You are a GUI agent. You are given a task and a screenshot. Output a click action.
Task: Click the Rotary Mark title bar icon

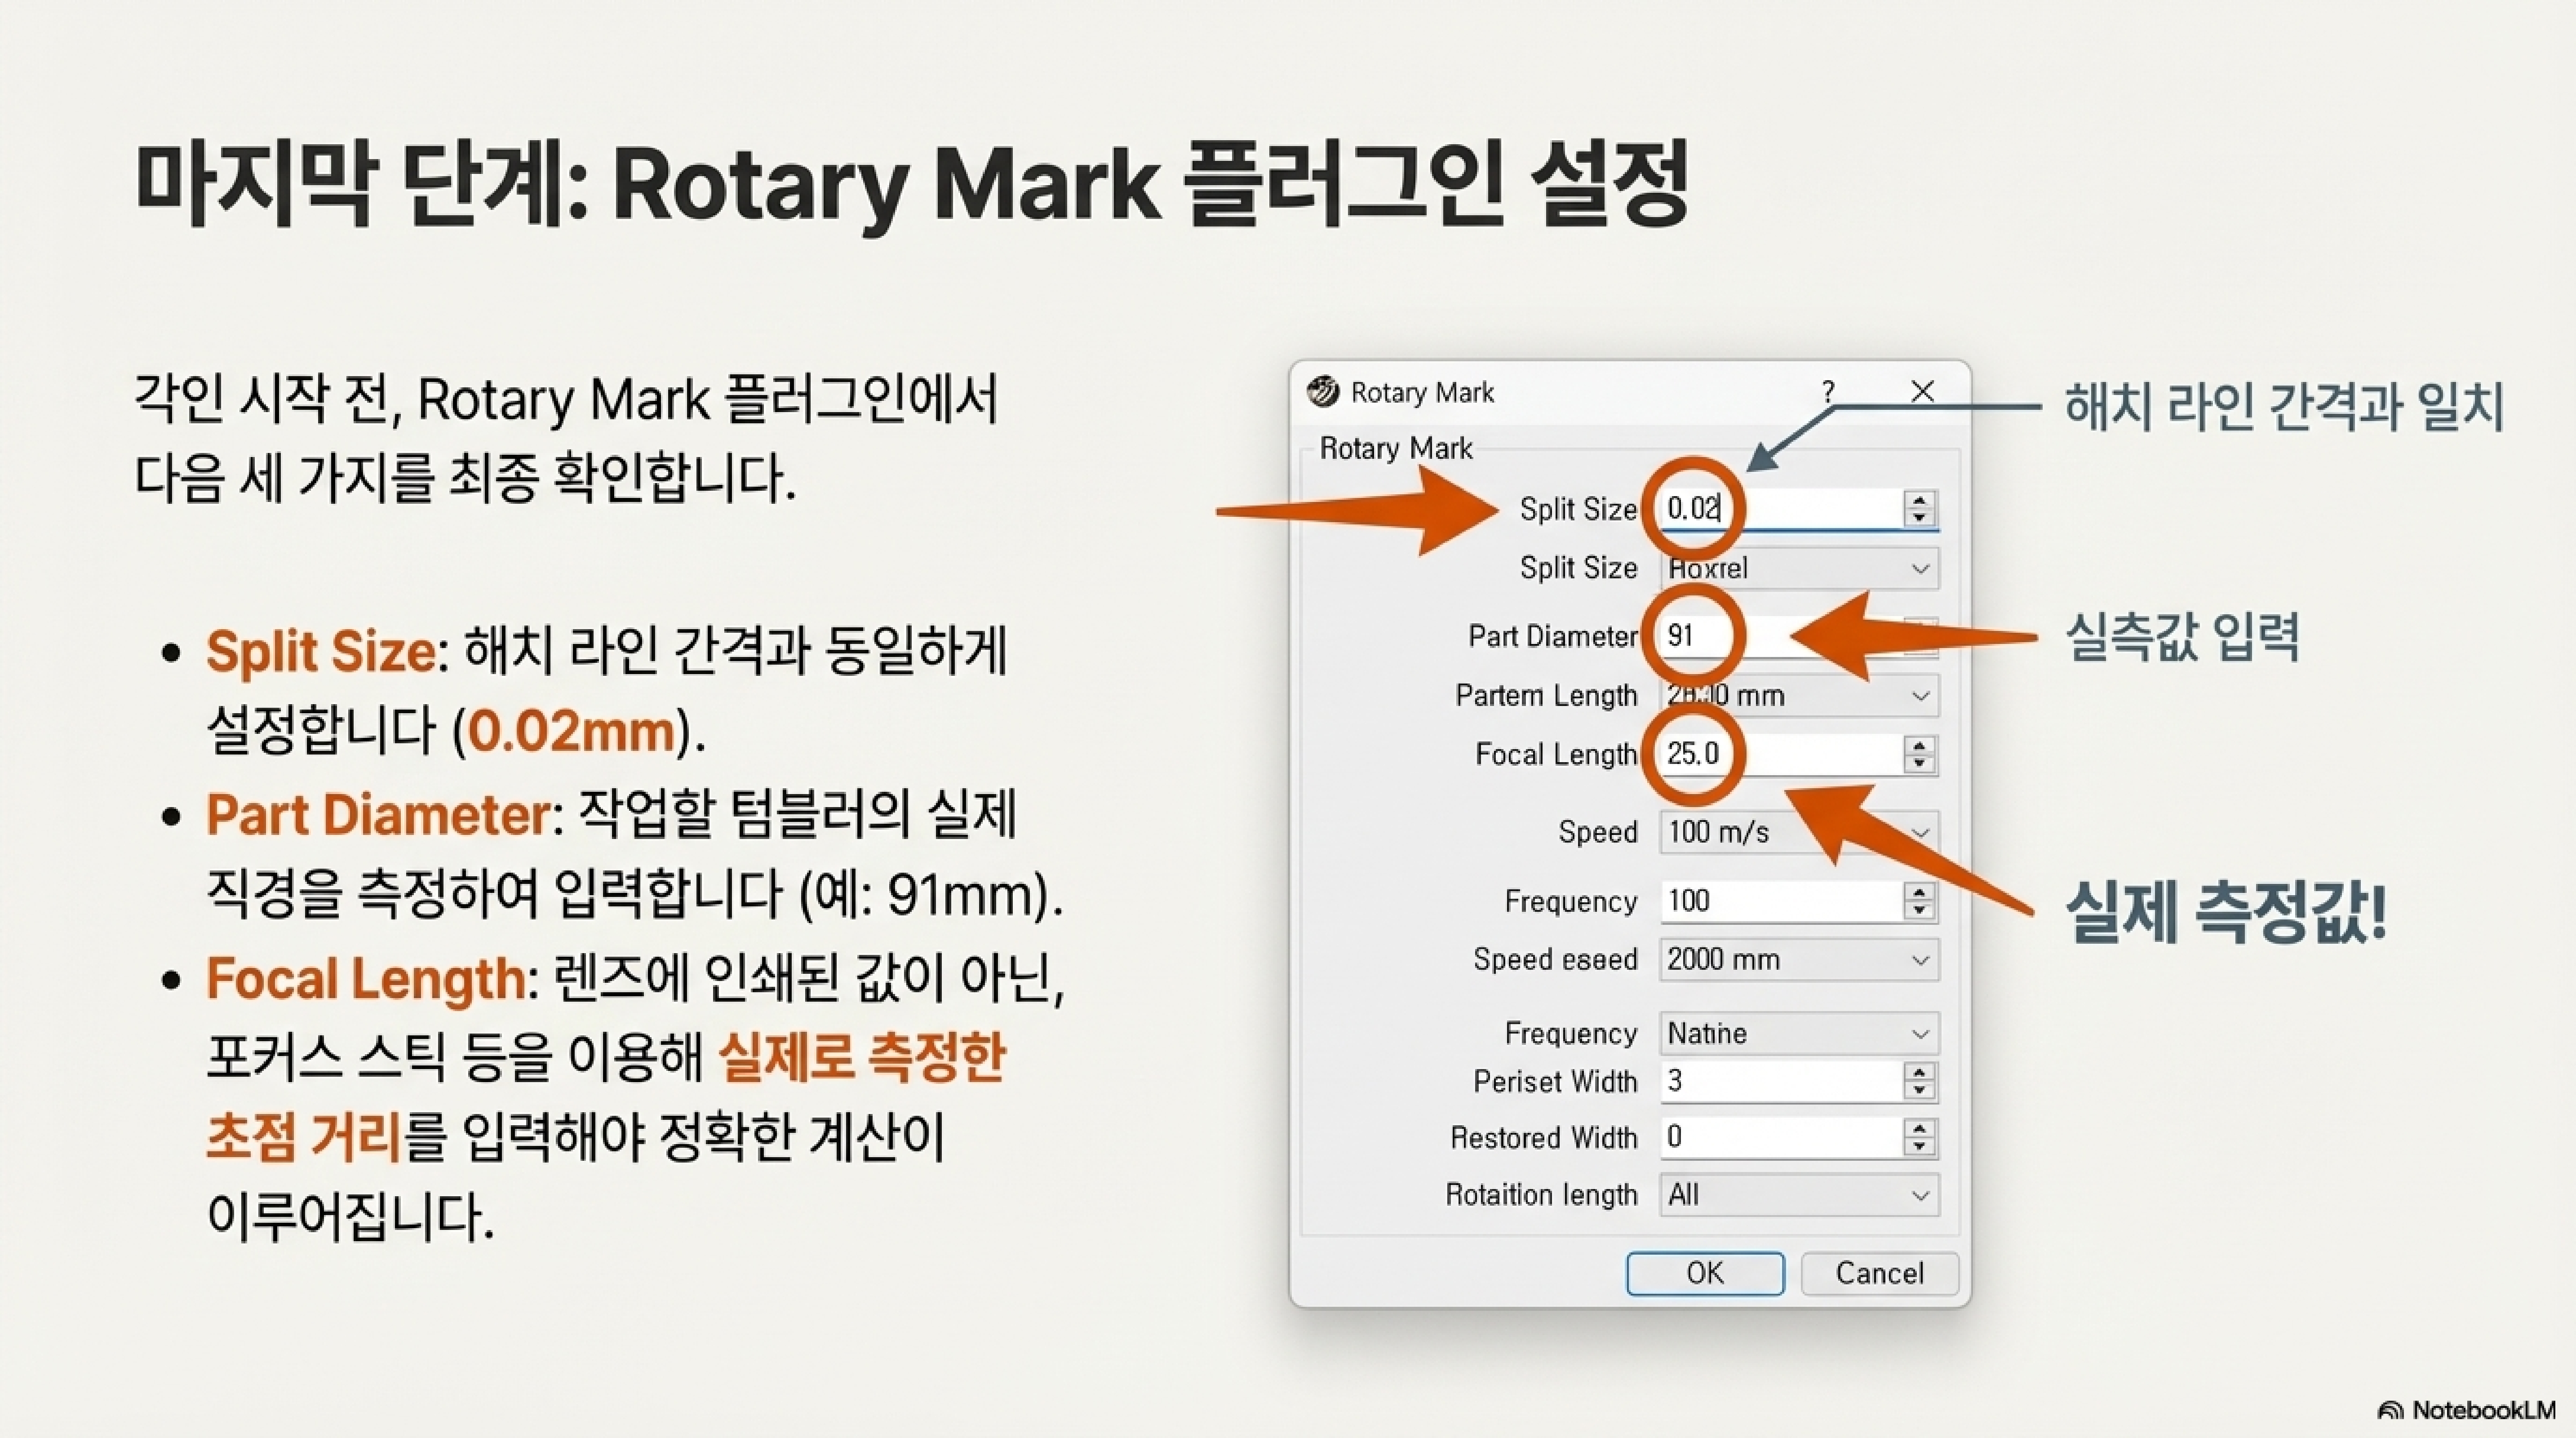click(1322, 392)
